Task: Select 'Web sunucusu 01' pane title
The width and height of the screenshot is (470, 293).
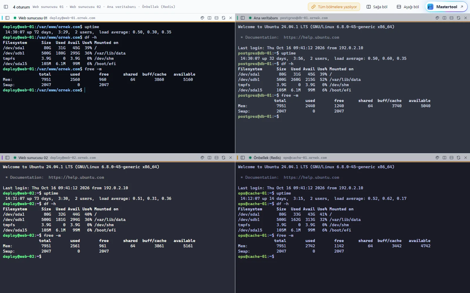Action: point(33,18)
